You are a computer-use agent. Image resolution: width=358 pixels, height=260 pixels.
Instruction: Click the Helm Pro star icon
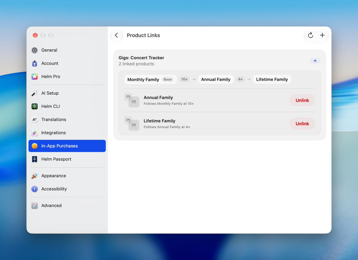(x=35, y=77)
